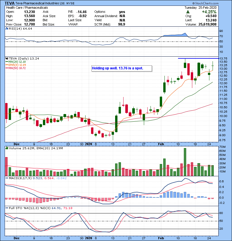This screenshot has width=232, height=241.
Task: Click the MACD signal value 0.564
Action: (49, 178)
